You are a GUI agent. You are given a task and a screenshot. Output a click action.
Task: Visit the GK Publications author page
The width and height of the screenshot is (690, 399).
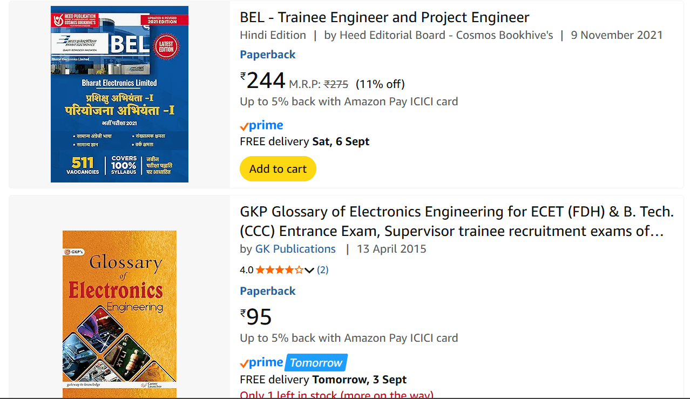point(295,249)
